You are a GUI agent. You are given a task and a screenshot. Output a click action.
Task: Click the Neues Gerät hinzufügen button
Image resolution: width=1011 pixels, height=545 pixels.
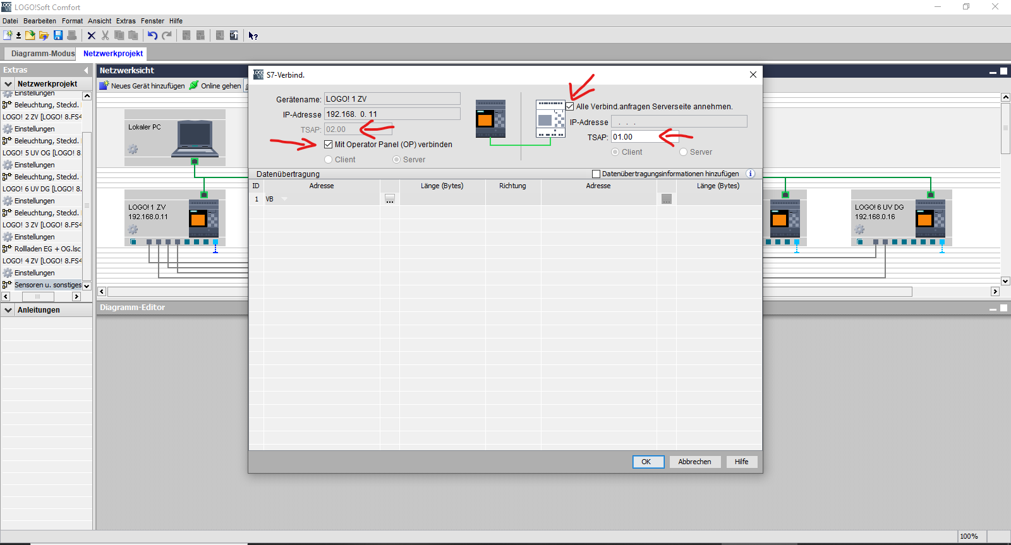pyautogui.click(x=142, y=86)
